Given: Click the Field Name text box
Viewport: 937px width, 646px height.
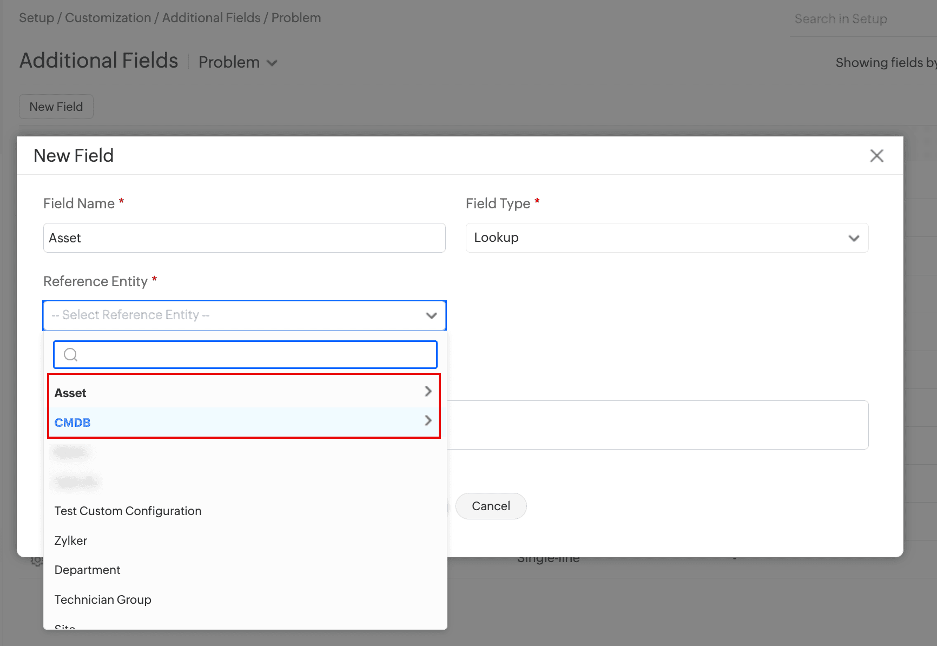Looking at the screenshot, I should click(x=245, y=238).
